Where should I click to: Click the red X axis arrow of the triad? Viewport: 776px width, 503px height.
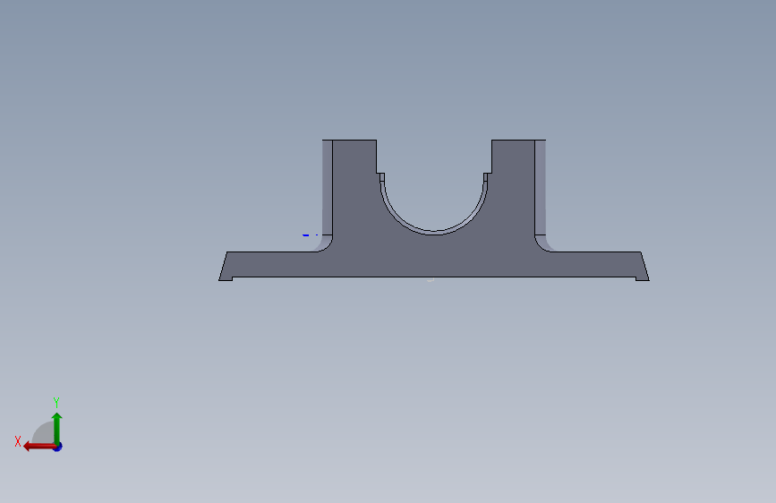pos(38,447)
